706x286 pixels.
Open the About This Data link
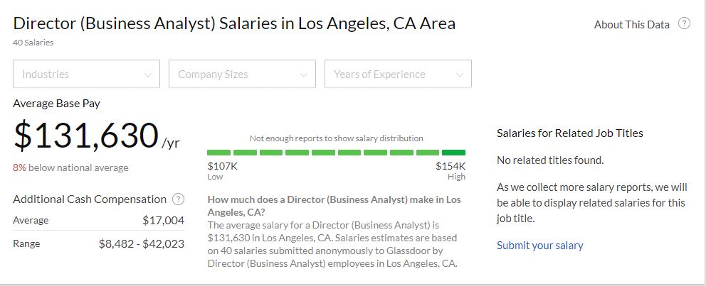pyautogui.click(x=631, y=24)
